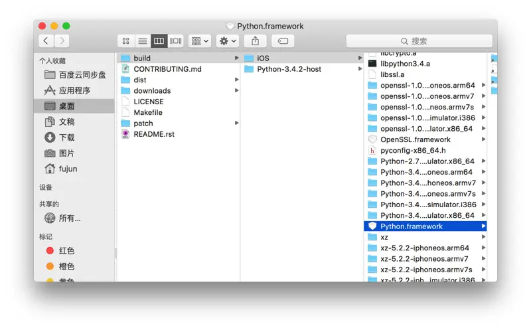Expand the OpenSSL.framework arrow
The height and width of the screenshot is (330, 531).
(483, 139)
